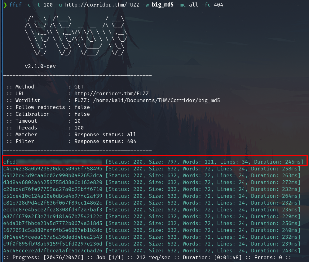Select the d3d9446802a44259755d38e6d163e820 hash
The height and width of the screenshot is (262, 309).
(x=53, y=182)
